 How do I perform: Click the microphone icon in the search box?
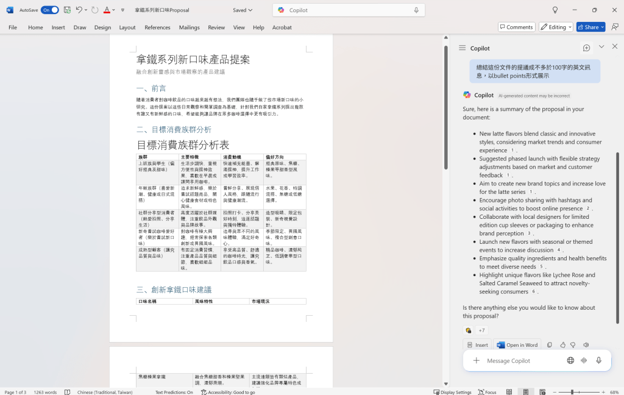tap(416, 10)
